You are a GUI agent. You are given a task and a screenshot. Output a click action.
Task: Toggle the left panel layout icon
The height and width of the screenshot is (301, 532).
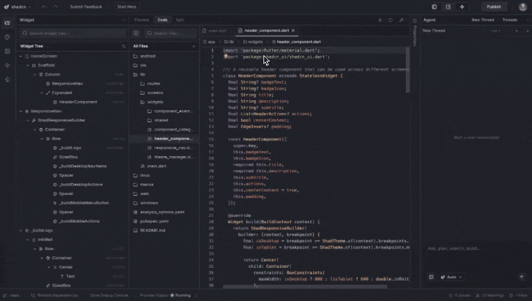coord(434,7)
